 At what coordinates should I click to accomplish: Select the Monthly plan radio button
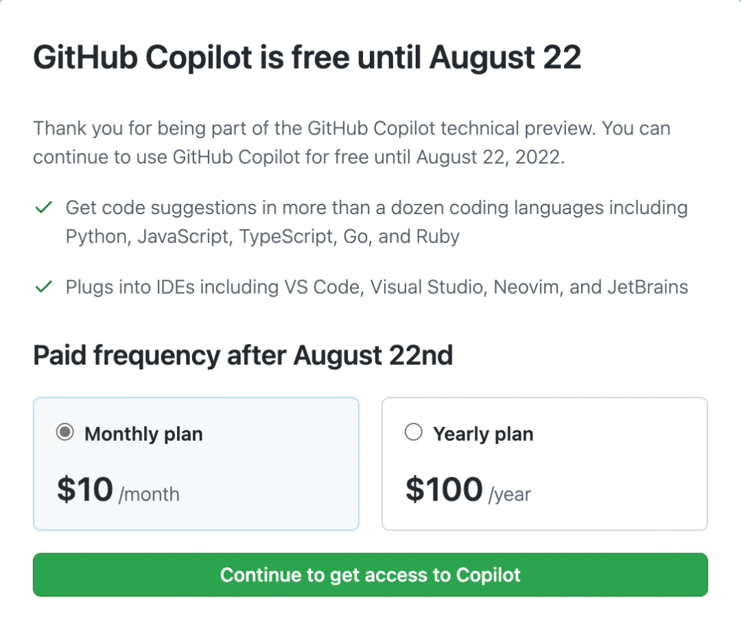click(65, 433)
